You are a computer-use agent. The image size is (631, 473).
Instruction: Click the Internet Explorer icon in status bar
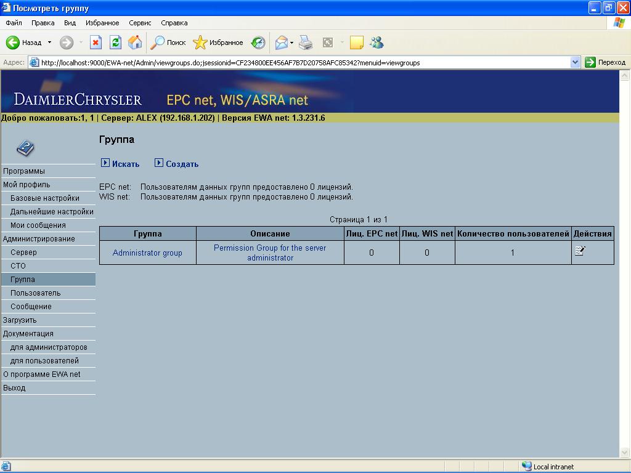point(6,467)
